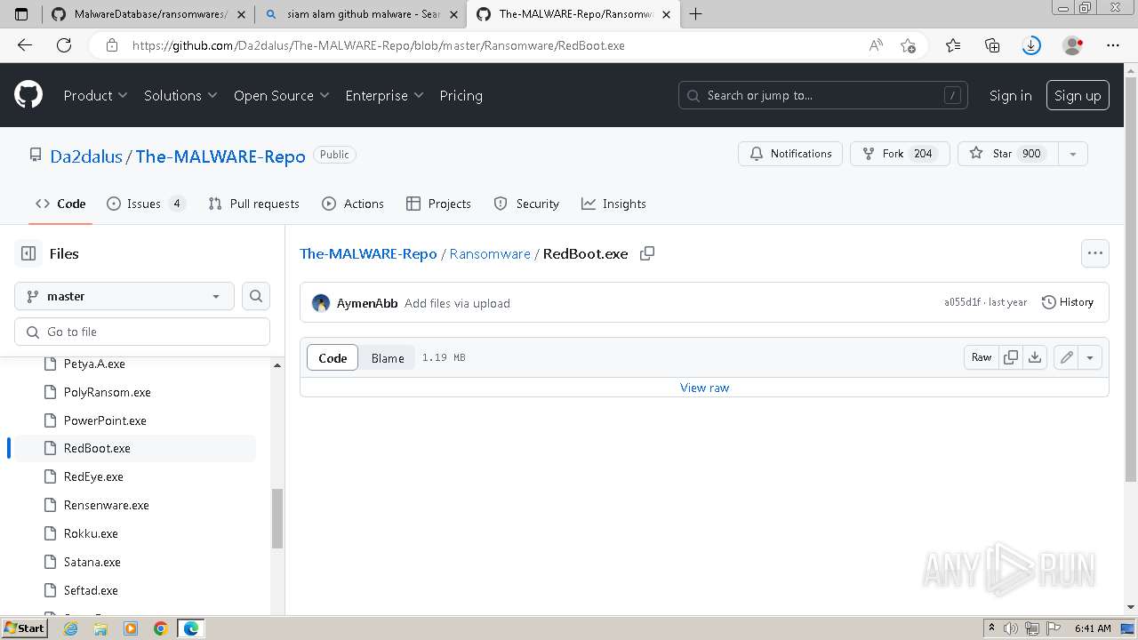Open the Code tab

tap(60, 204)
